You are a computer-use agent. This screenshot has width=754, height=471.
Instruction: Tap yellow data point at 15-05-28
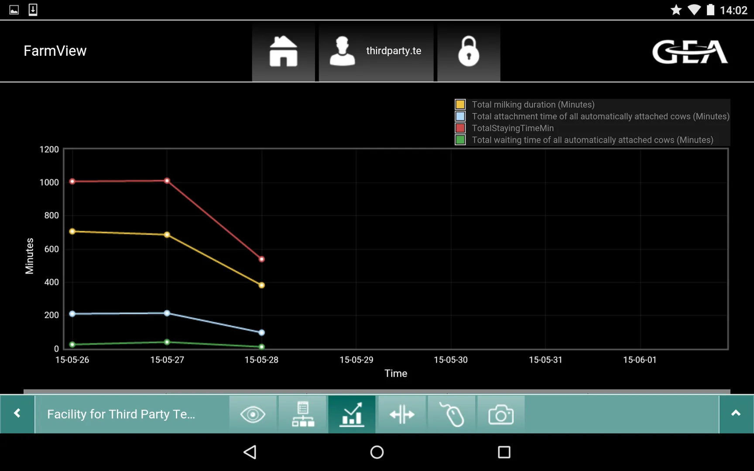tap(262, 285)
